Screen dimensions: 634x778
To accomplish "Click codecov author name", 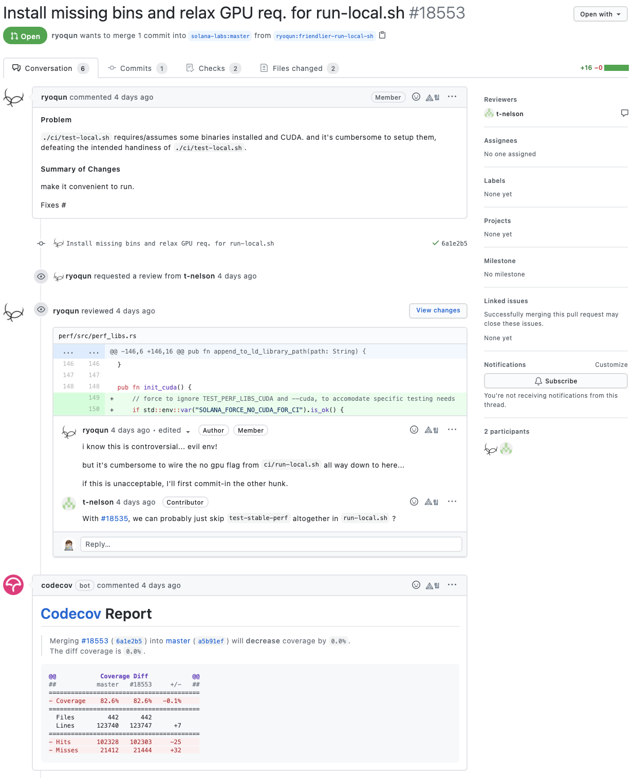I will coord(57,585).
